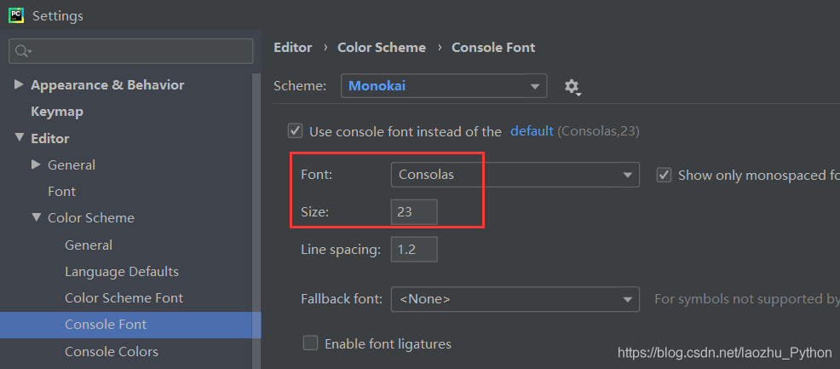
Task: Expand the Appearance & Behavior section
Action: 19,84
